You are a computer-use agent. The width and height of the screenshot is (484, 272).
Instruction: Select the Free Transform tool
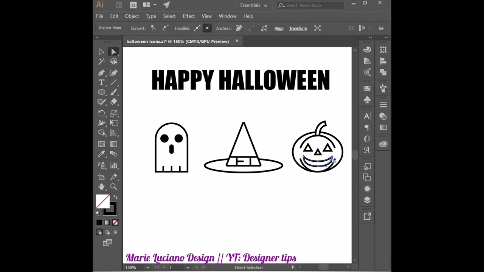tap(113, 123)
